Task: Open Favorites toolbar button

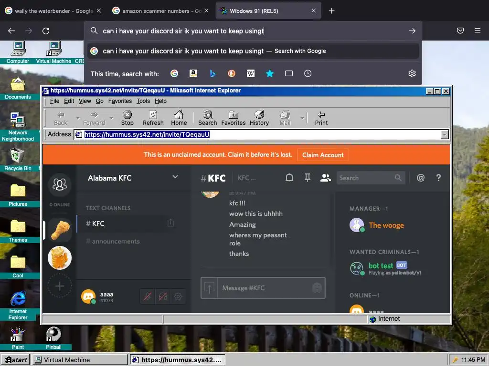Action: (x=233, y=118)
